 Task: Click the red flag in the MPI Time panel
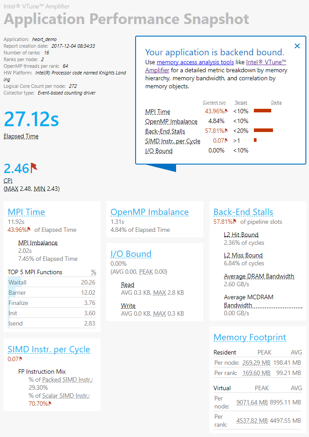pos(29,229)
